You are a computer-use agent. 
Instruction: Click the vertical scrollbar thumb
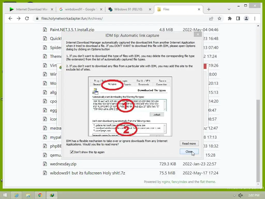click(258, 140)
